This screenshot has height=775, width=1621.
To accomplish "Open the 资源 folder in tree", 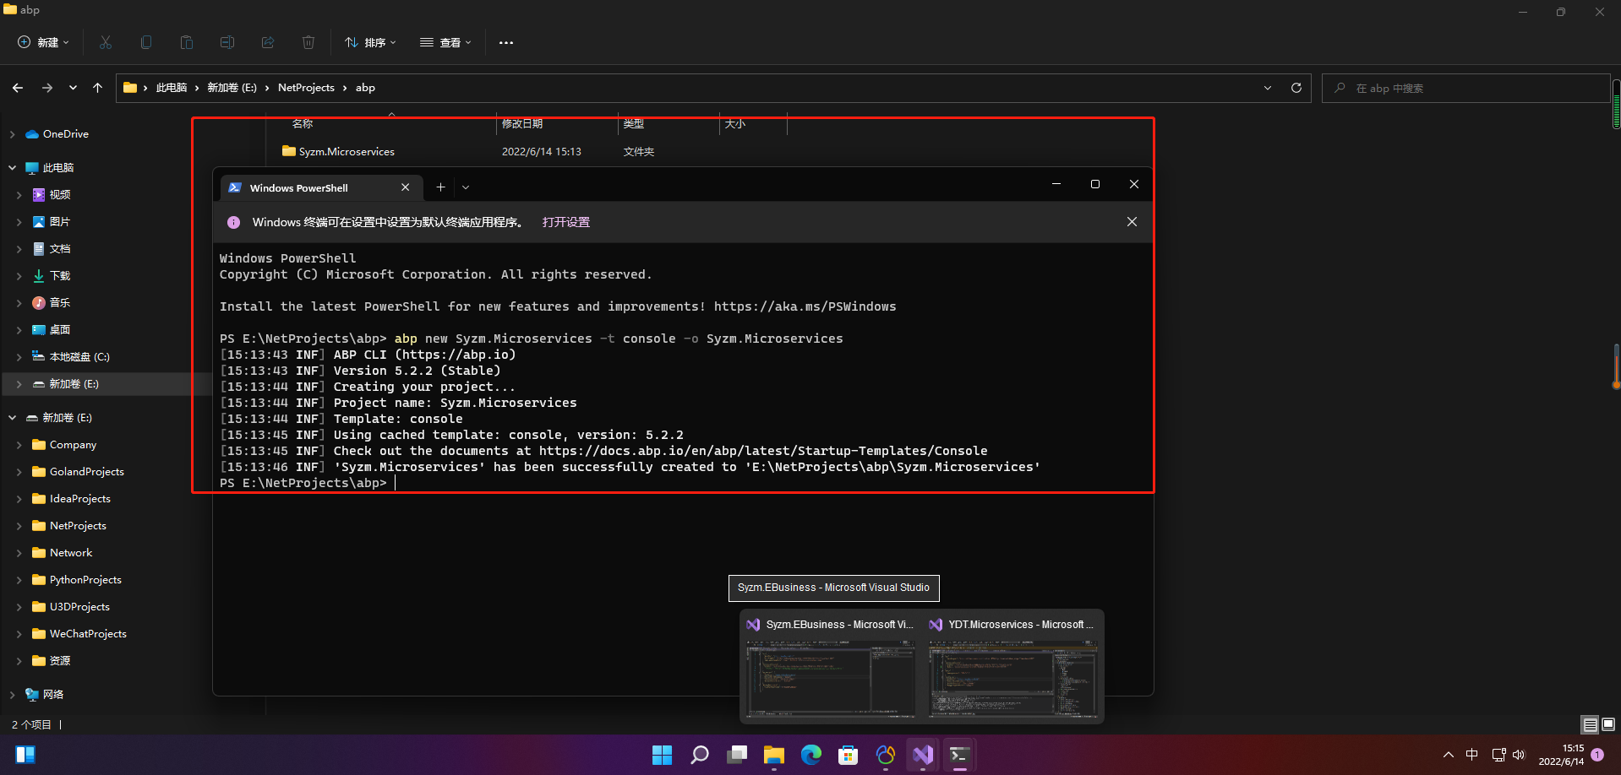I will (x=60, y=661).
